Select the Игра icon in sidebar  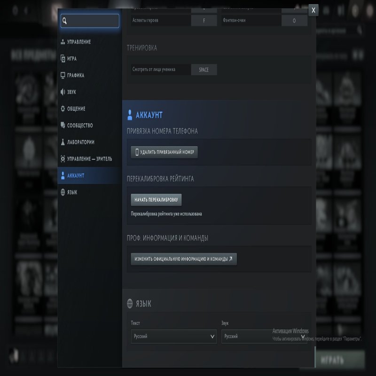63,59
